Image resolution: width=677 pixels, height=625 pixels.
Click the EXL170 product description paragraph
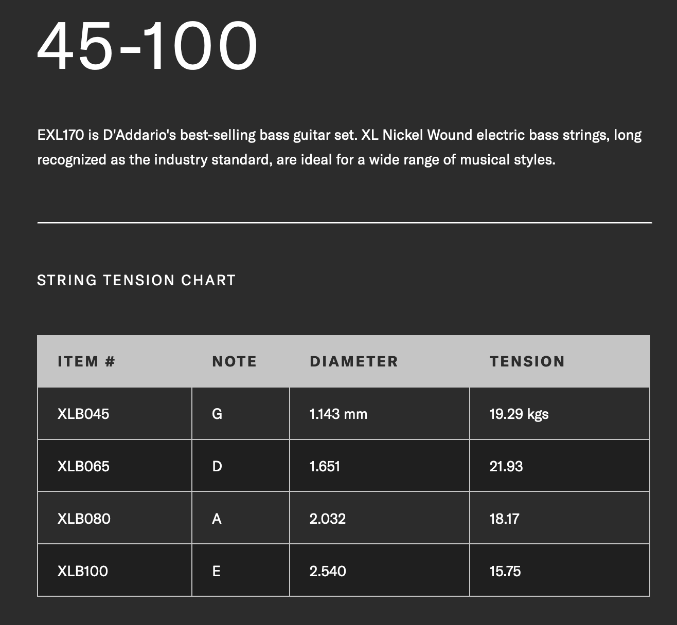point(340,147)
